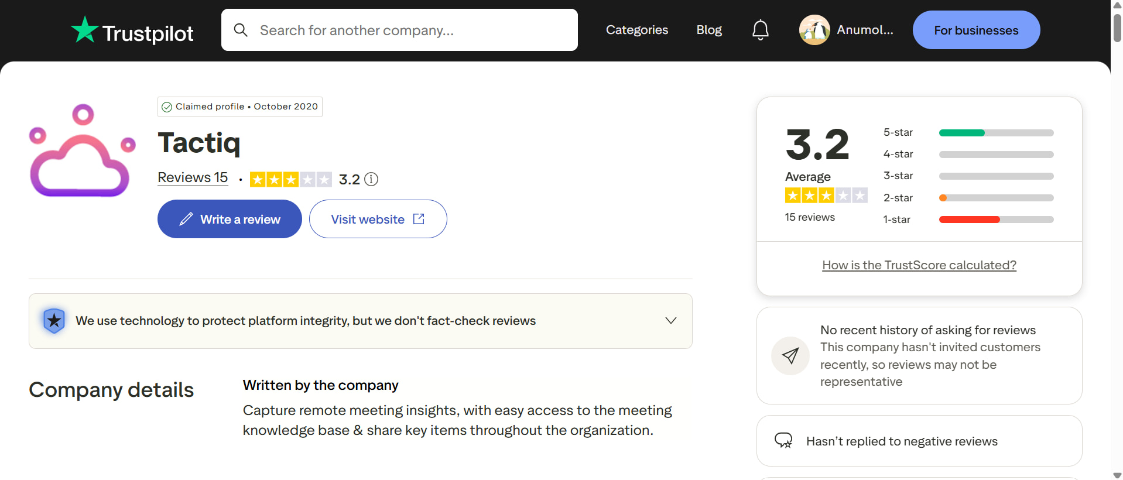Click the paper plane invitation icon
Image resolution: width=1123 pixels, height=480 pixels.
(x=790, y=356)
